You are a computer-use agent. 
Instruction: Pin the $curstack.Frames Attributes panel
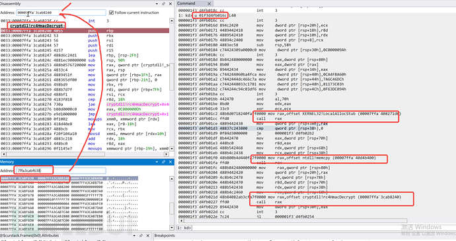point(141,236)
